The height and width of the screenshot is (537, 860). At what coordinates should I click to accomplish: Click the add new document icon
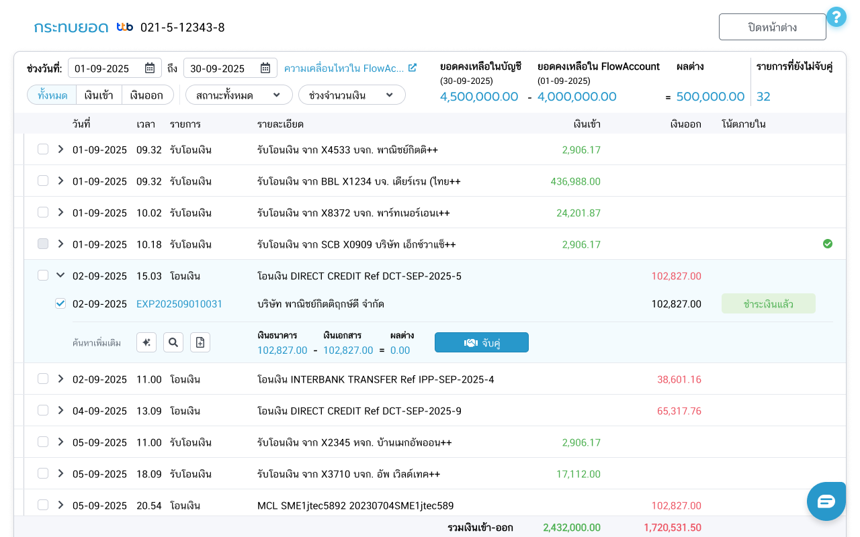point(200,342)
